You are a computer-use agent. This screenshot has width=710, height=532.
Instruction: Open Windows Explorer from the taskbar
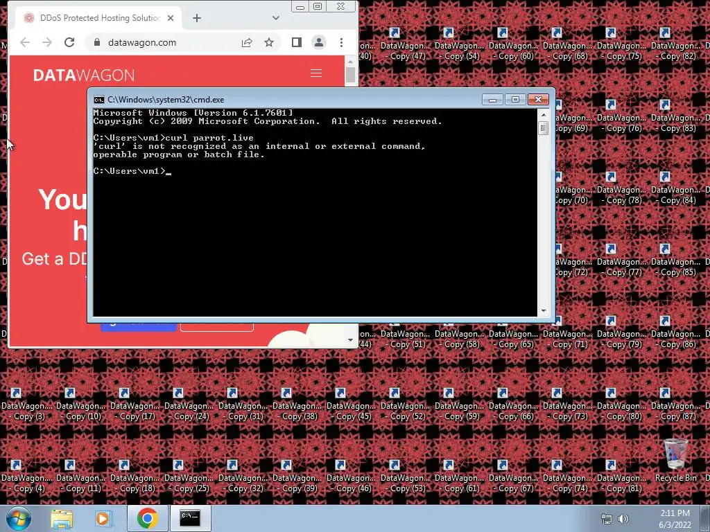coord(62,518)
